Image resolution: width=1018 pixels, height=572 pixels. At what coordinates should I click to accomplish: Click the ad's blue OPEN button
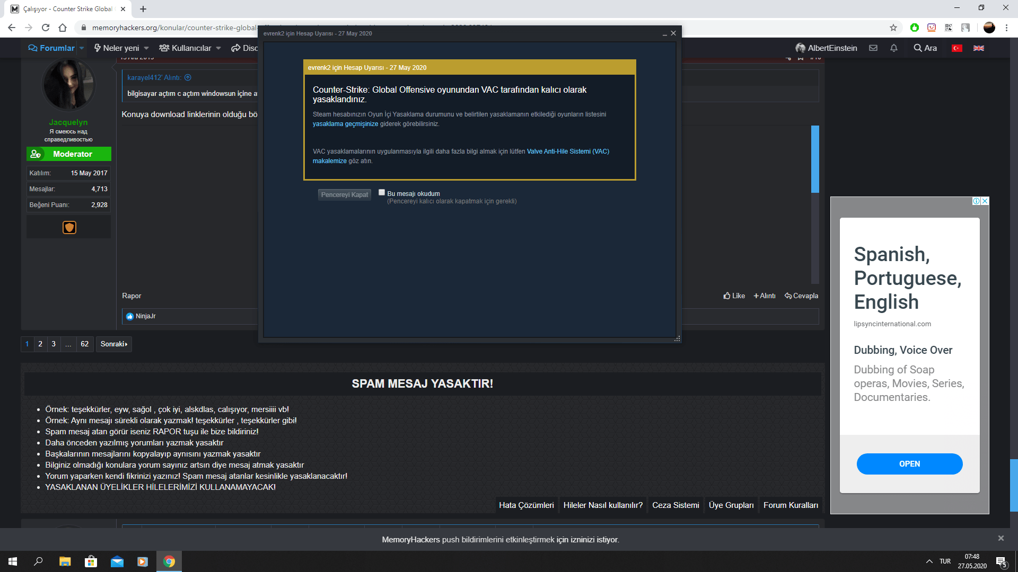click(x=910, y=464)
